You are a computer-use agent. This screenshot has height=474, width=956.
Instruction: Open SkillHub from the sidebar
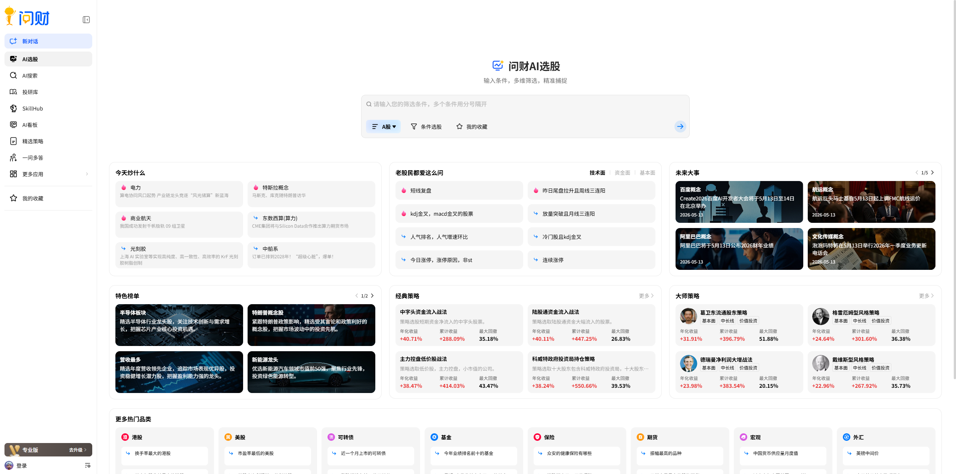click(48, 108)
